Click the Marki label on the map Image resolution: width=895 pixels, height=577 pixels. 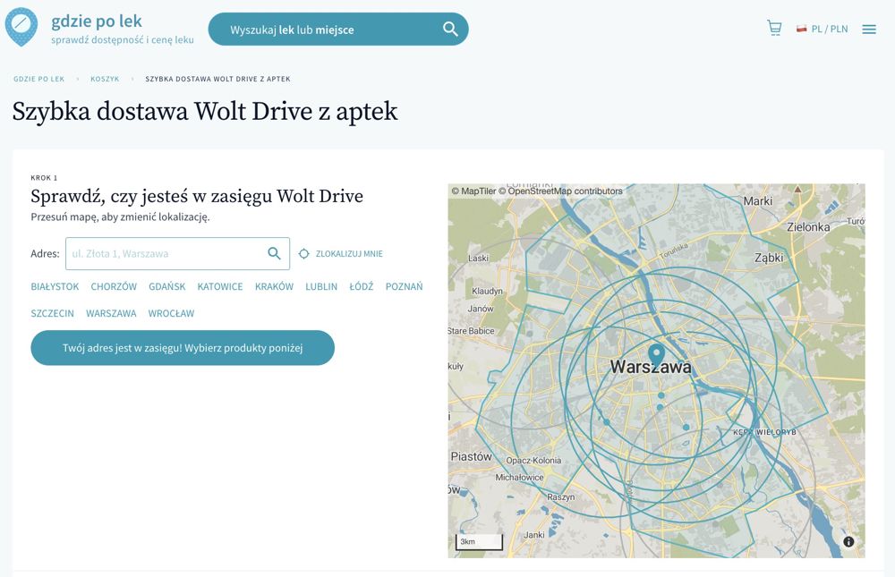point(758,201)
